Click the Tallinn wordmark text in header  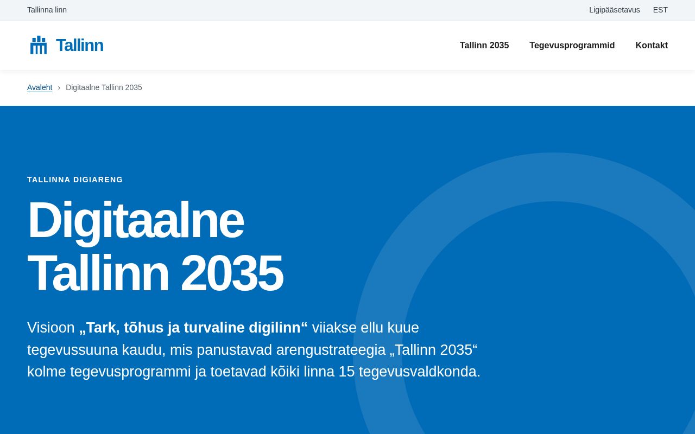tap(79, 46)
